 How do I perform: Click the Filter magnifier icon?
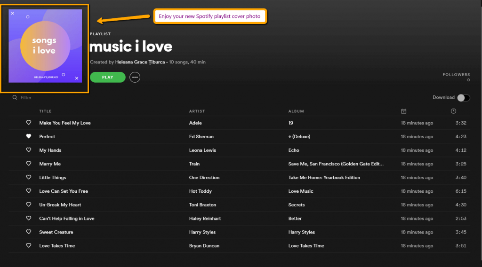(15, 98)
